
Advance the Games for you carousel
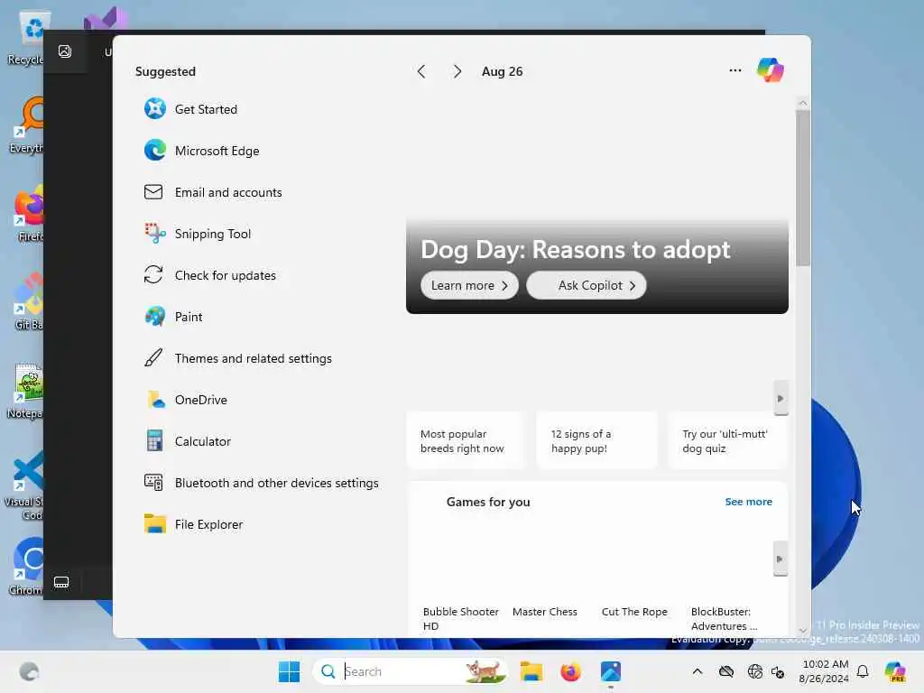[781, 559]
